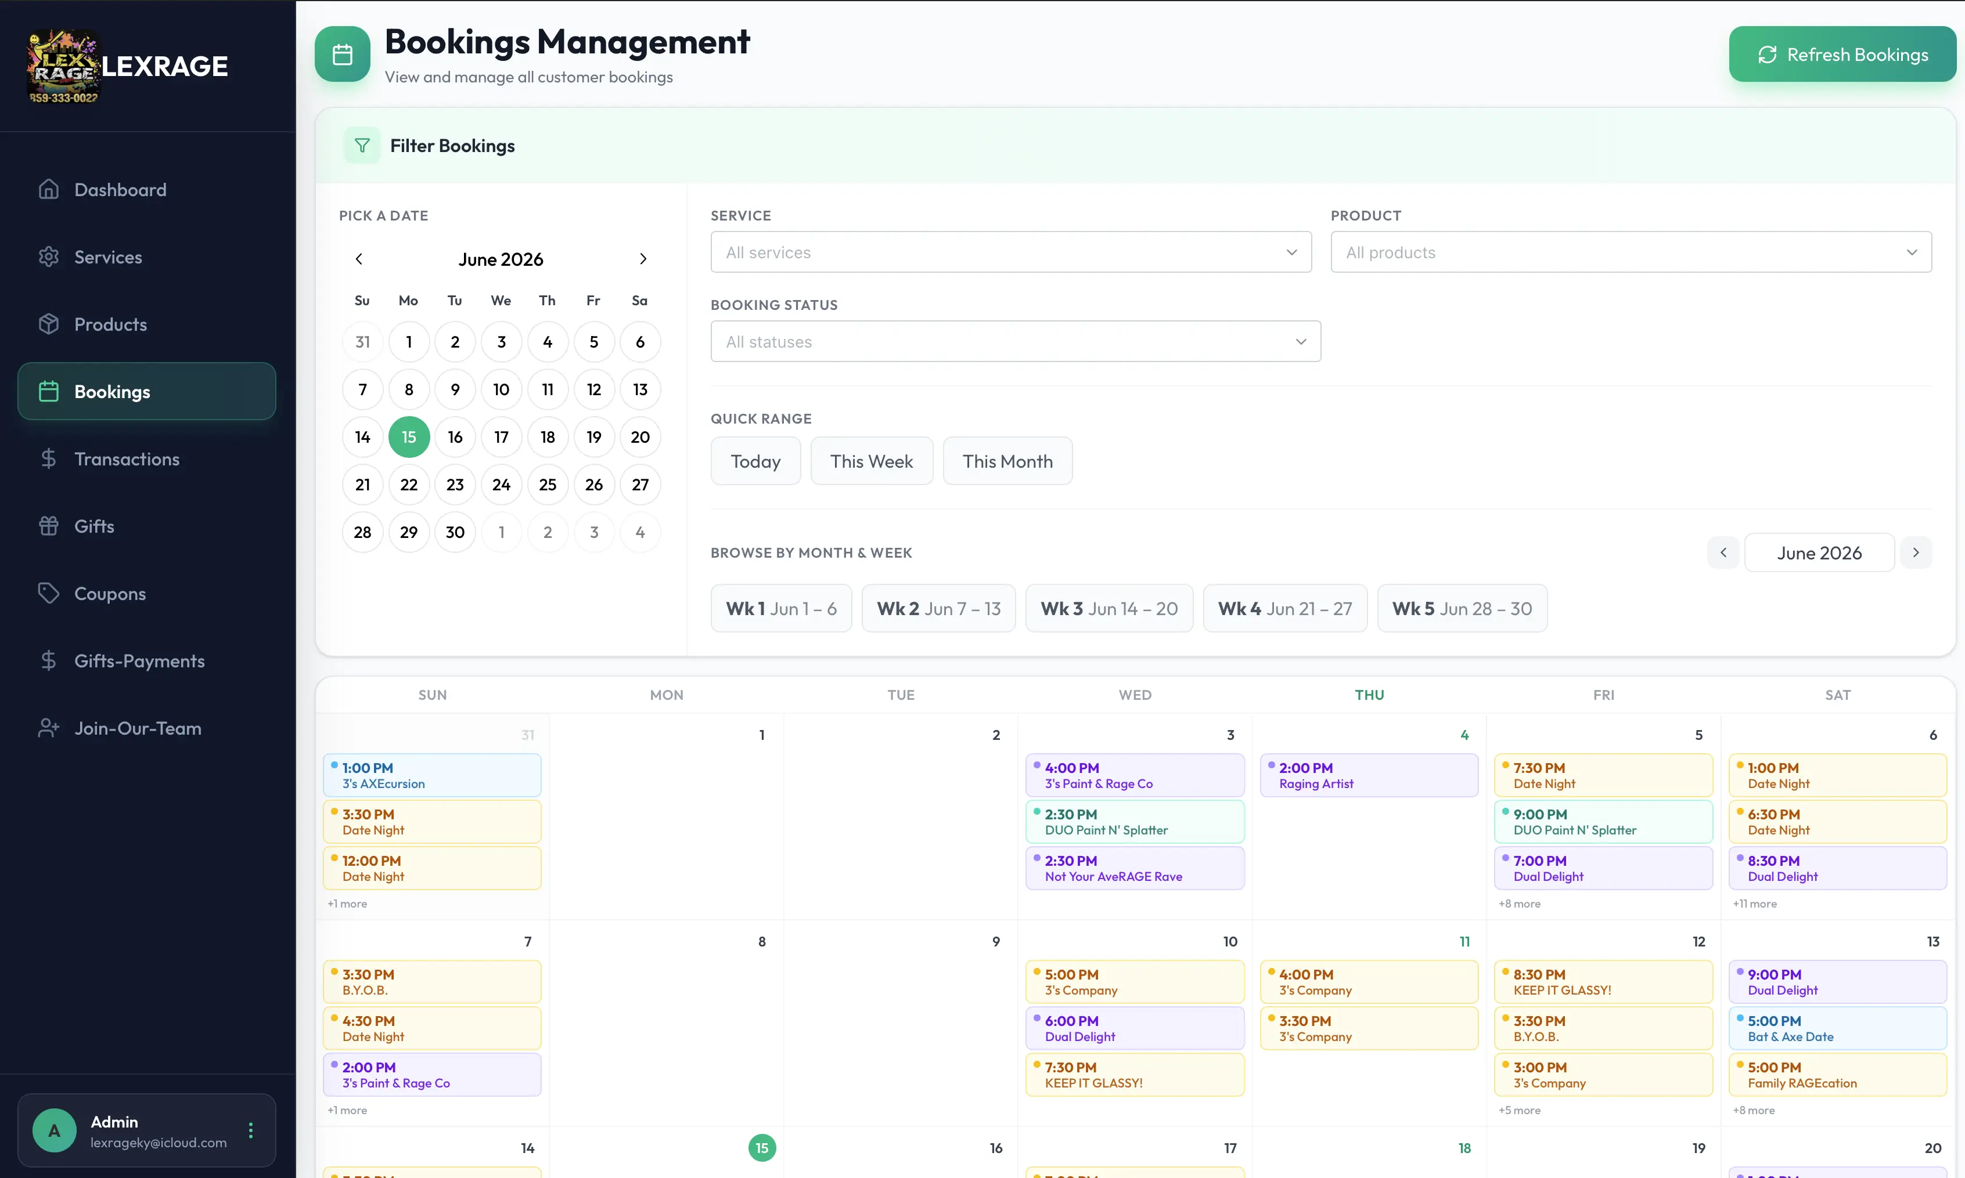Image resolution: width=1965 pixels, height=1178 pixels.
Task: Click the LexRage logo image
Action: tap(63, 67)
